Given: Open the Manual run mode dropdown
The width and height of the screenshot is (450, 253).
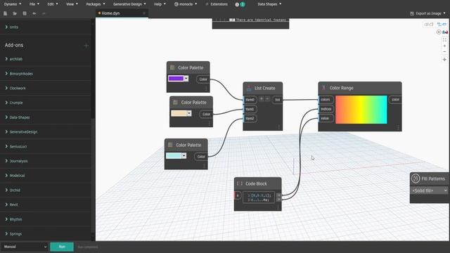Looking at the screenshot, I should point(25,247).
